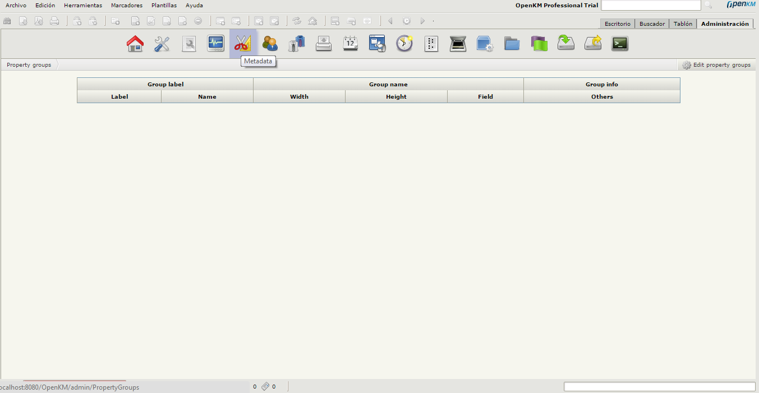Open the Marcadores menu
Viewport: 759px width, 393px height.
127,6
